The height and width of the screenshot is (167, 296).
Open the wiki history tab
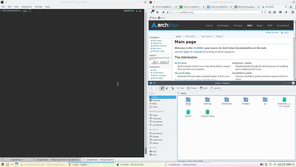click(x=219, y=36)
